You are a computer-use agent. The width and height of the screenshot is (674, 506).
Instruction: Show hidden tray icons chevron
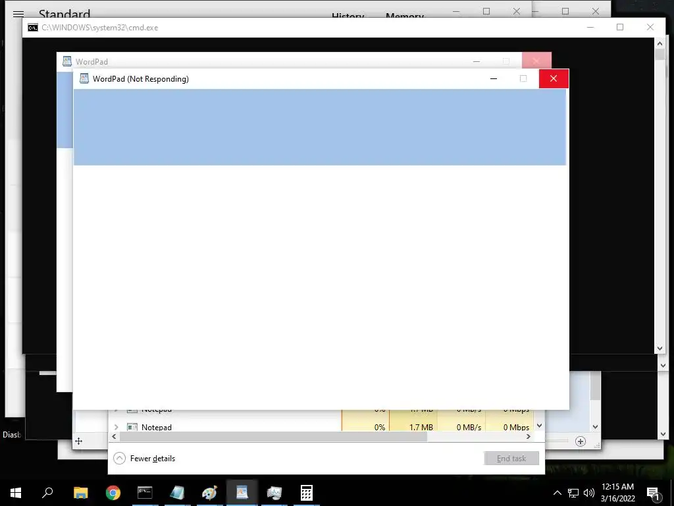click(557, 493)
